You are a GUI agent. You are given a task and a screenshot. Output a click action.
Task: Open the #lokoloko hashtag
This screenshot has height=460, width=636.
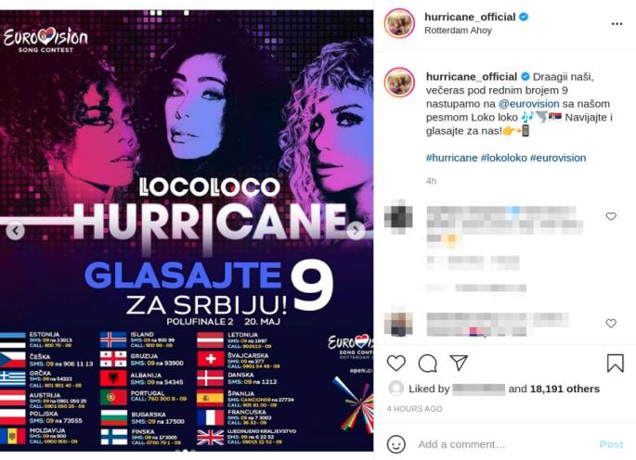[x=503, y=158]
